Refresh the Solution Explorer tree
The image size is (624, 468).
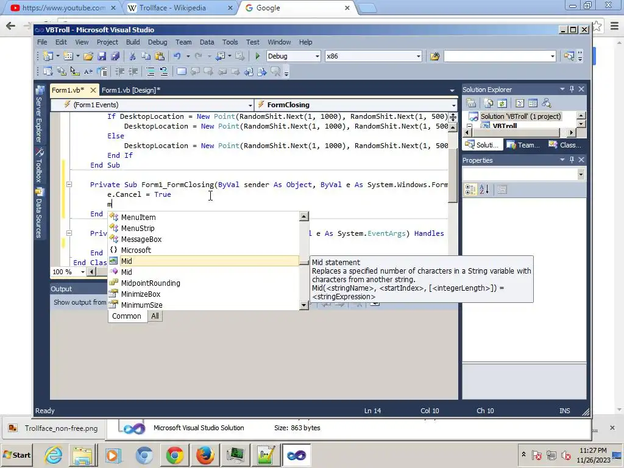502,104
